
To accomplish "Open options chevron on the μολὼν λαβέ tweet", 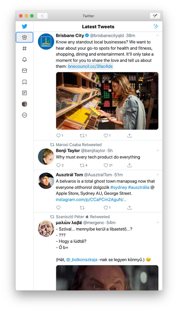I will (157, 222).
